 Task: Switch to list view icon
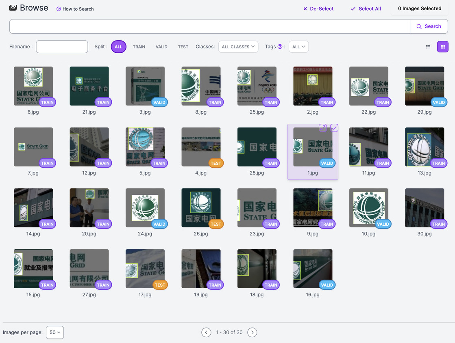point(428,47)
